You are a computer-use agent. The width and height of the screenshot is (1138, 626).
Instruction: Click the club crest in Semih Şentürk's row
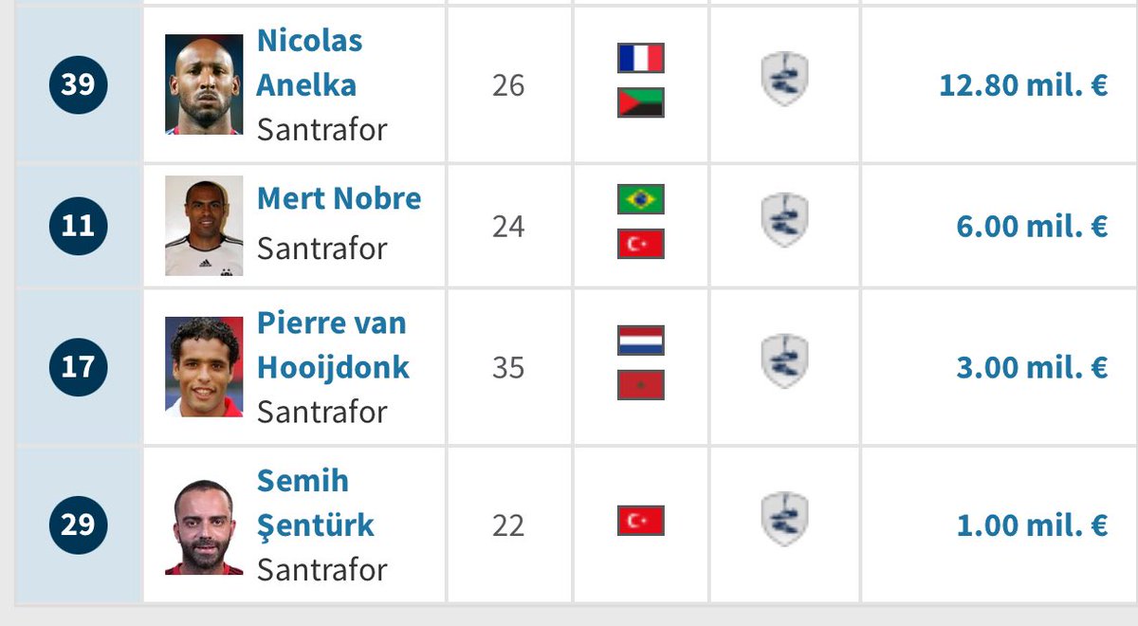coord(784,520)
